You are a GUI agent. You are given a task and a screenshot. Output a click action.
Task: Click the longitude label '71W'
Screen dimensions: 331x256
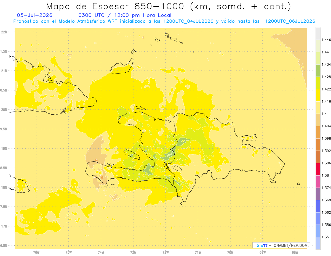pyautogui.click(x=198, y=252)
